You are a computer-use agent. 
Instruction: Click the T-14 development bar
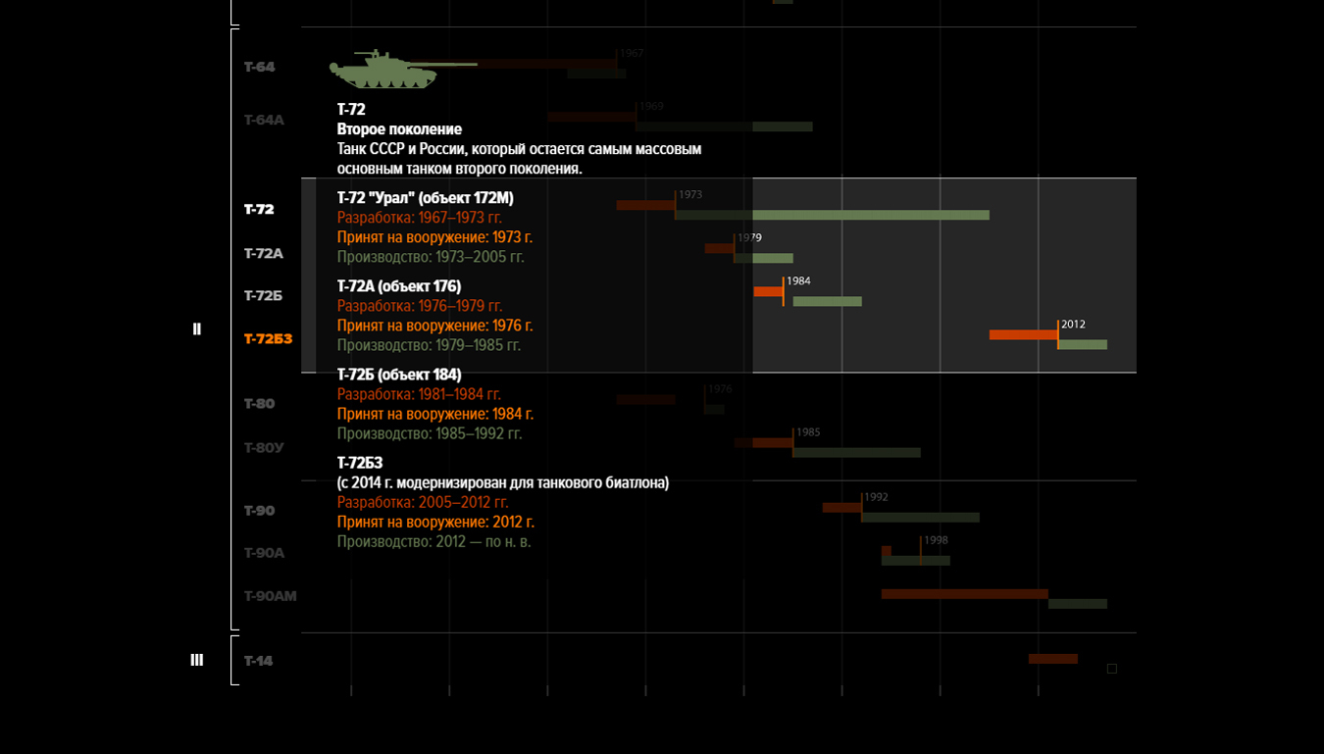[1053, 659]
